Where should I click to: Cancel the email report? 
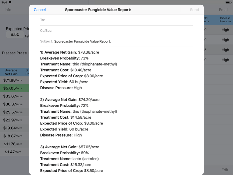40,10
